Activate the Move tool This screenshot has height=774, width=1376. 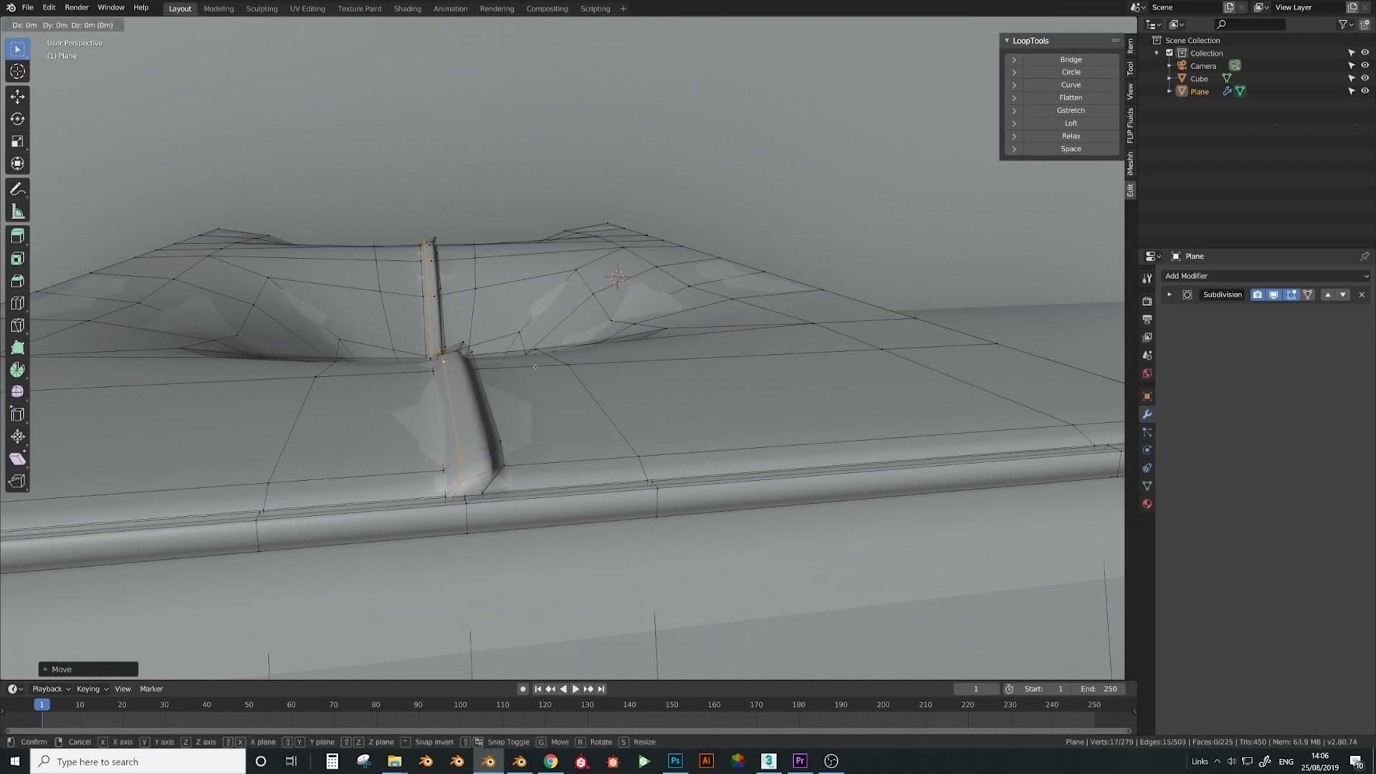[18, 97]
